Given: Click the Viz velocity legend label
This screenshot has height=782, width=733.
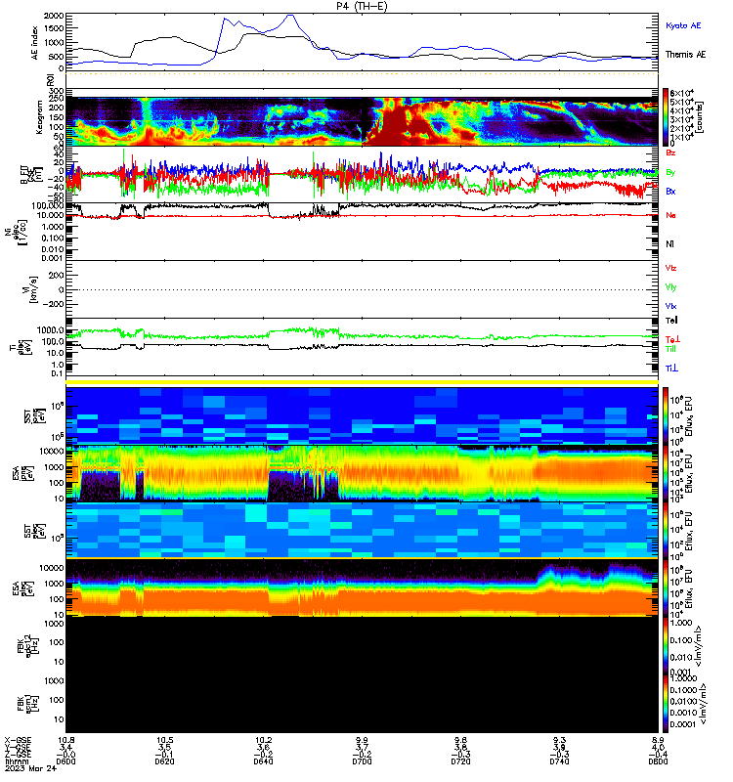Looking at the screenshot, I should click(x=670, y=268).
